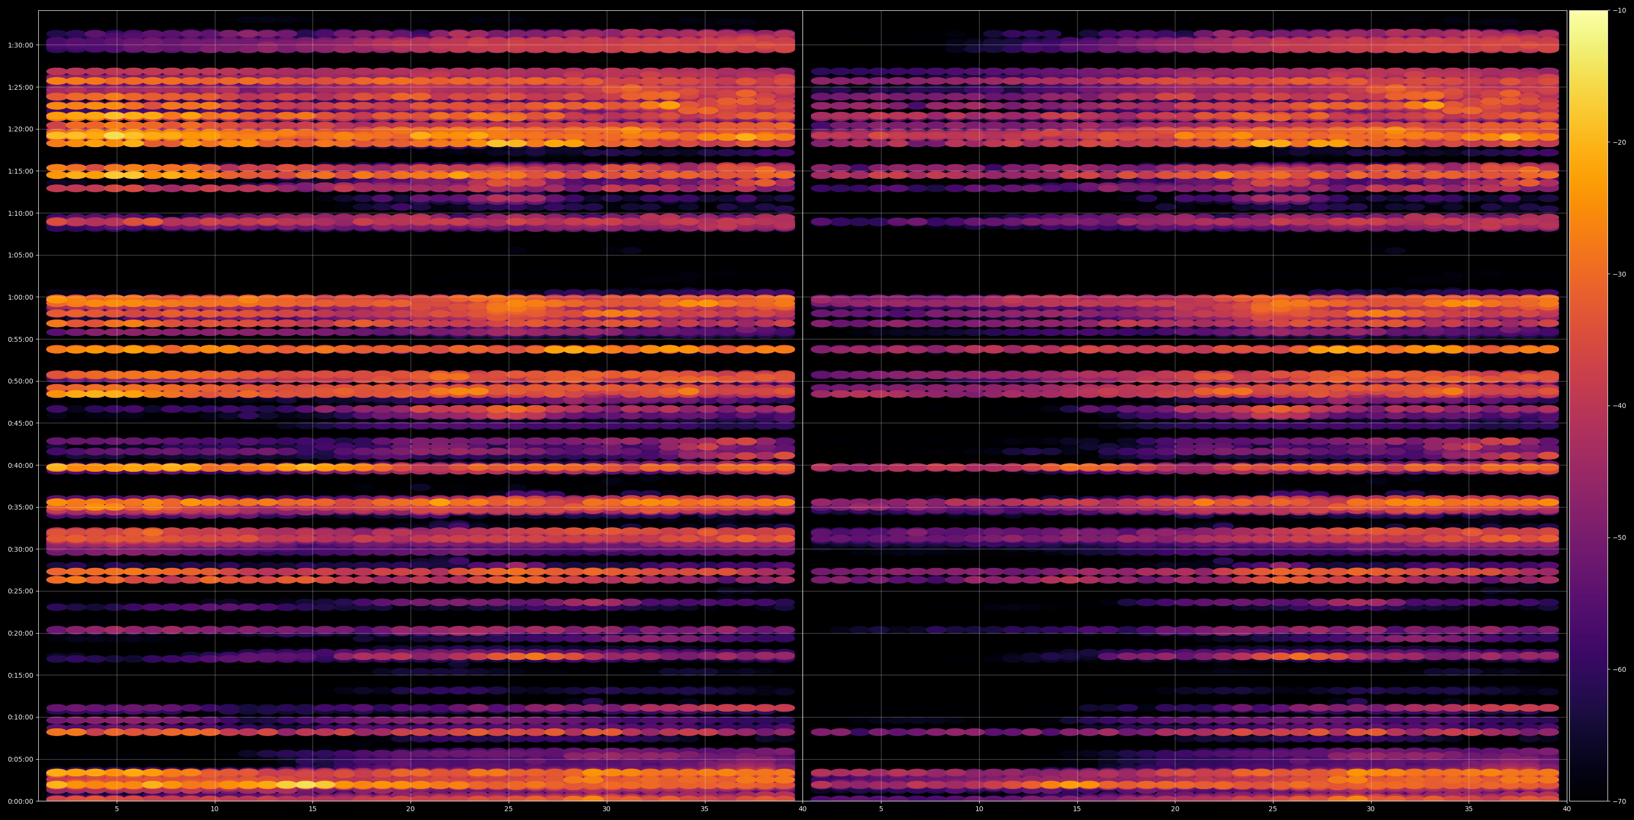
Task: Click the 0:20:00 time axis label
Action: (x=21, y=633)
